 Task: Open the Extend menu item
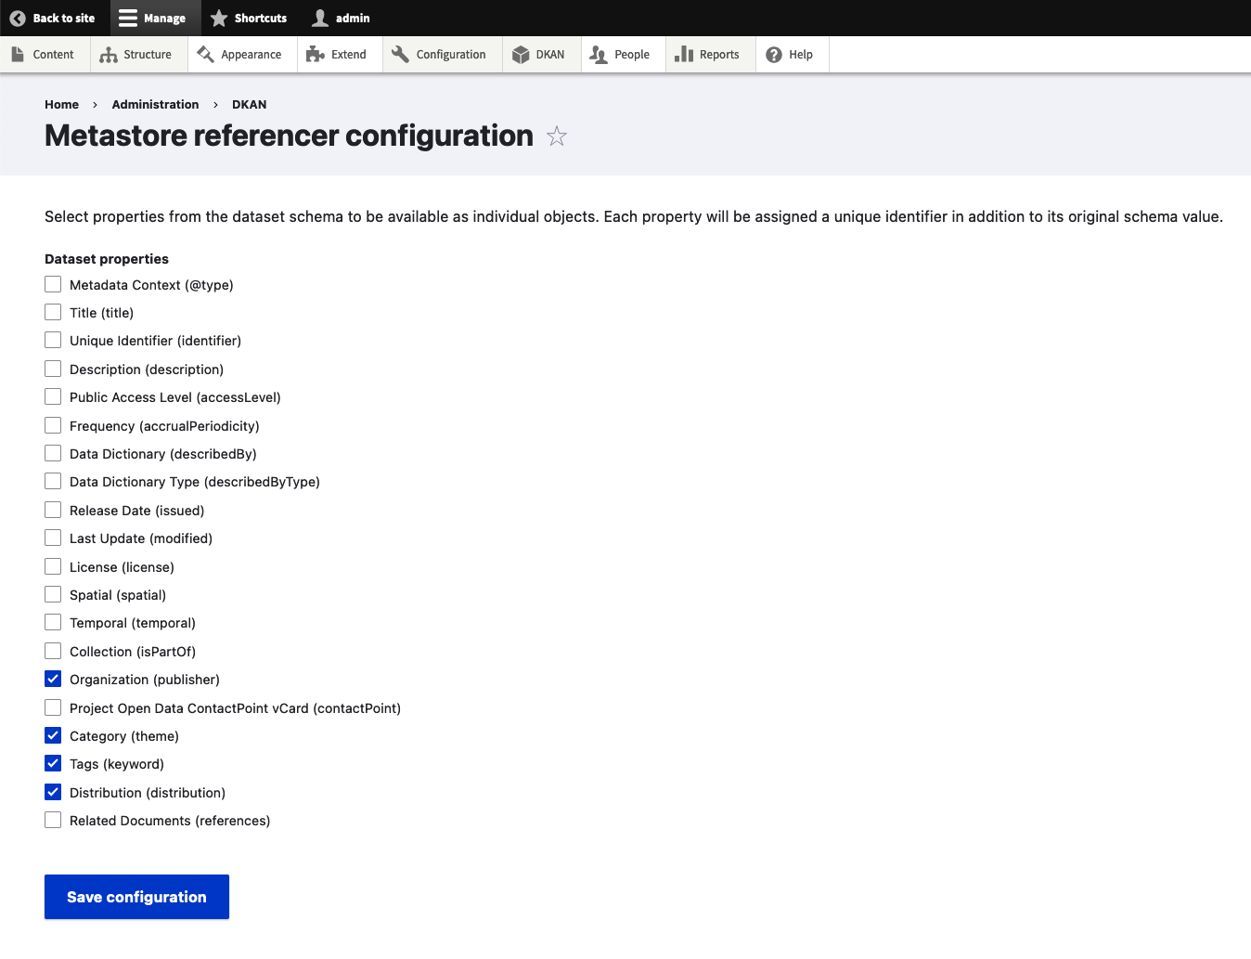click(x=340, y=55)
